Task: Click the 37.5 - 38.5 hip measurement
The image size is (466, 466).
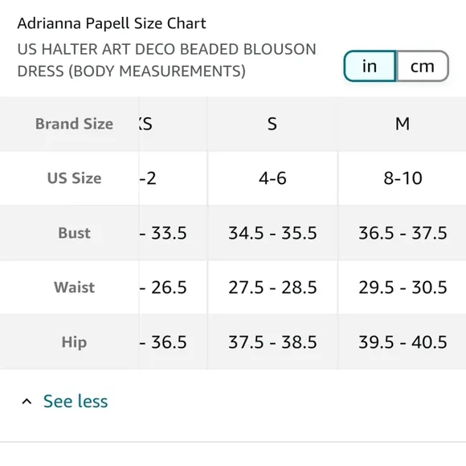Action: point(272,342)
